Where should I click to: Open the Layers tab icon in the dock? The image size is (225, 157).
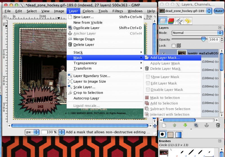tap(163, 21)
